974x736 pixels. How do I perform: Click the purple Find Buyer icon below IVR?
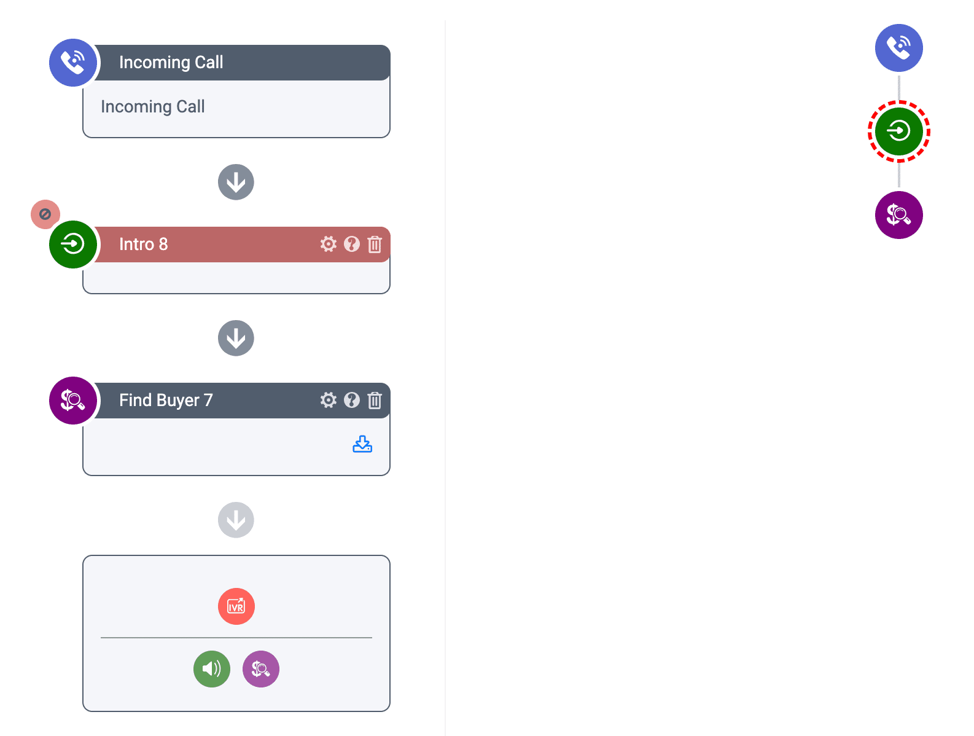260,669
